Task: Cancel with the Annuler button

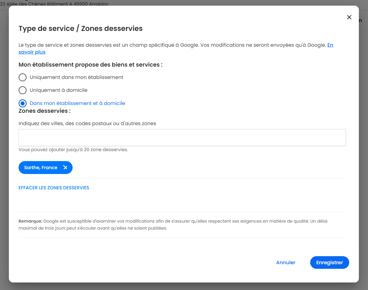Action: pos(286,262)
